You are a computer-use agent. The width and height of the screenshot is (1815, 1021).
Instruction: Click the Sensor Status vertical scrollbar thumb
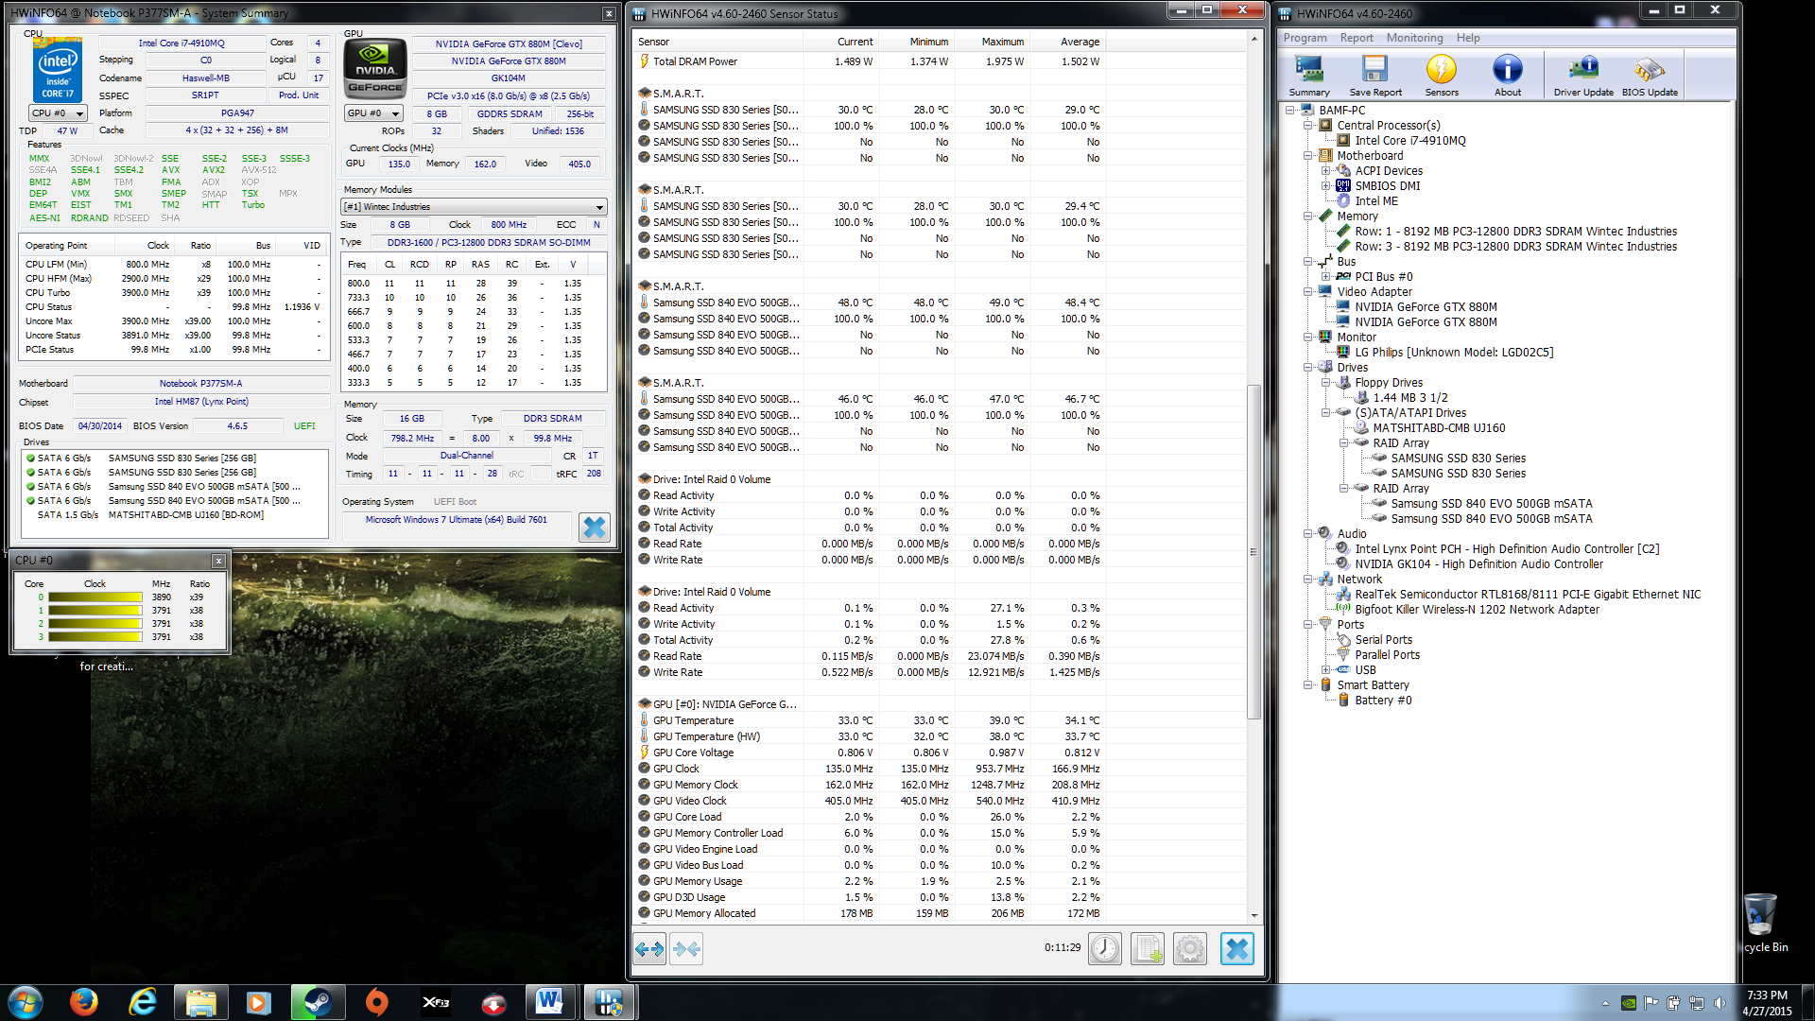(x=1254, y=551)
